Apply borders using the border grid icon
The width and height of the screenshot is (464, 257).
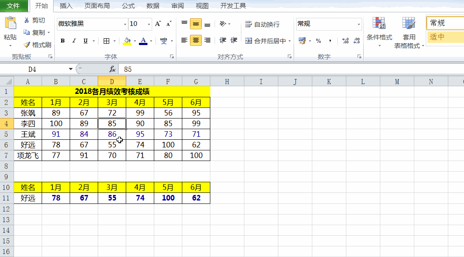click(107, 41)
